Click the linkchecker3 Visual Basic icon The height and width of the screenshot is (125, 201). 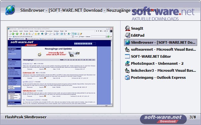pos(128,70)
